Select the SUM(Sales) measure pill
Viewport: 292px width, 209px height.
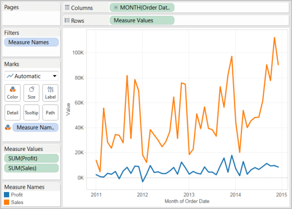31,168
